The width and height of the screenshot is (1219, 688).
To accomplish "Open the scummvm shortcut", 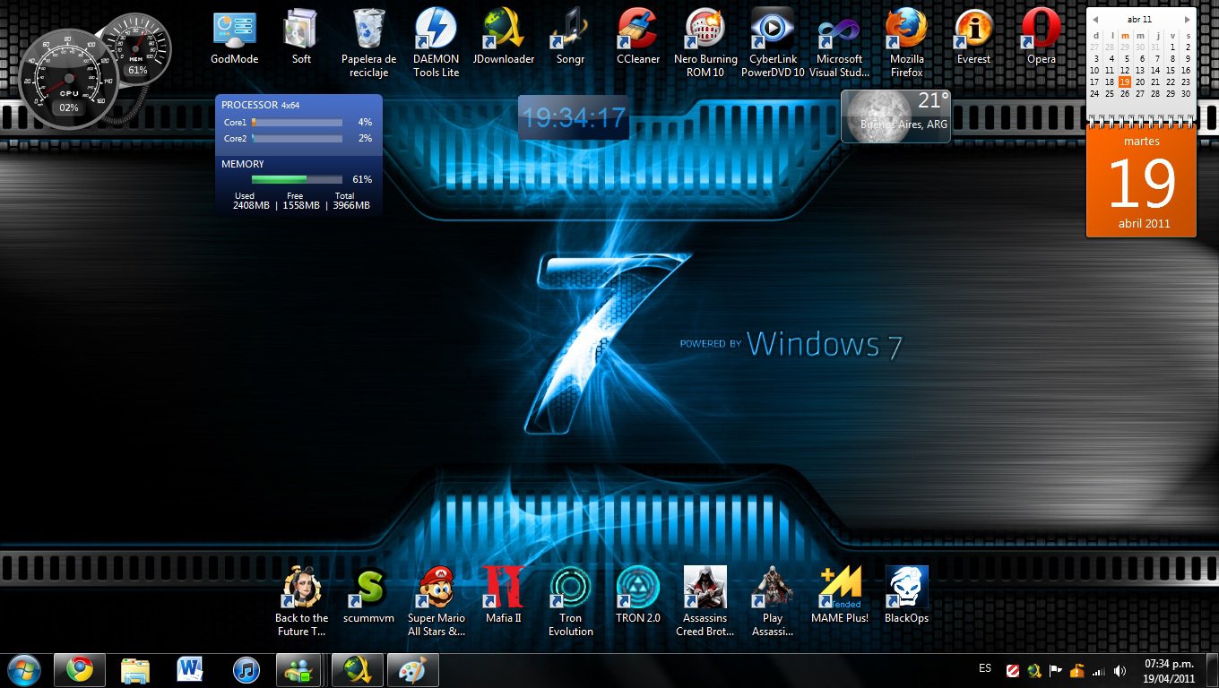I will coord(368,595).
